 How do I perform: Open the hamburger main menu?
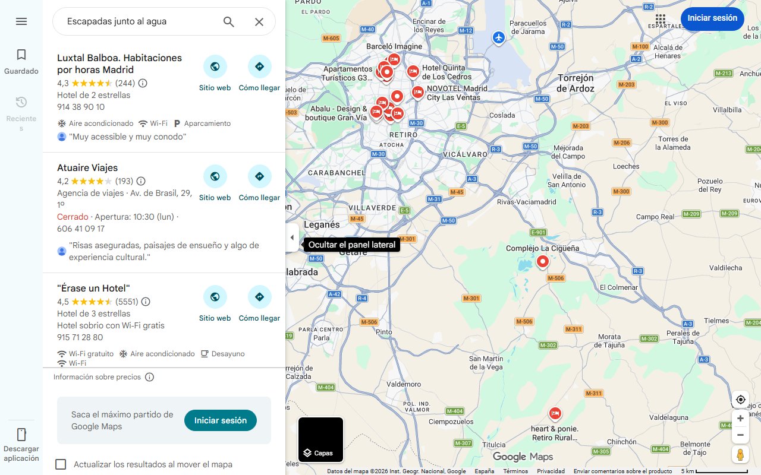[21, 21]
